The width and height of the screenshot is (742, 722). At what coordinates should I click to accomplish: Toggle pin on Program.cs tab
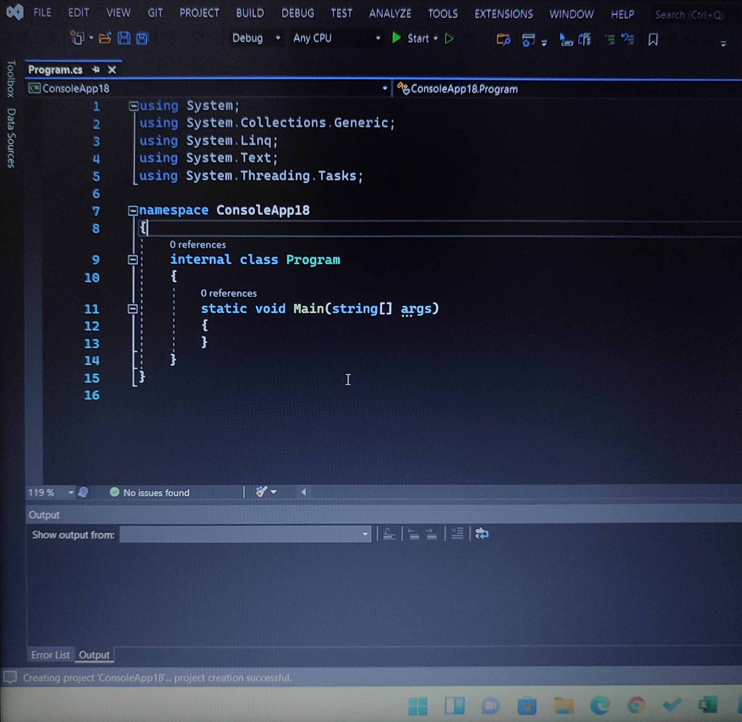[96, 70]
